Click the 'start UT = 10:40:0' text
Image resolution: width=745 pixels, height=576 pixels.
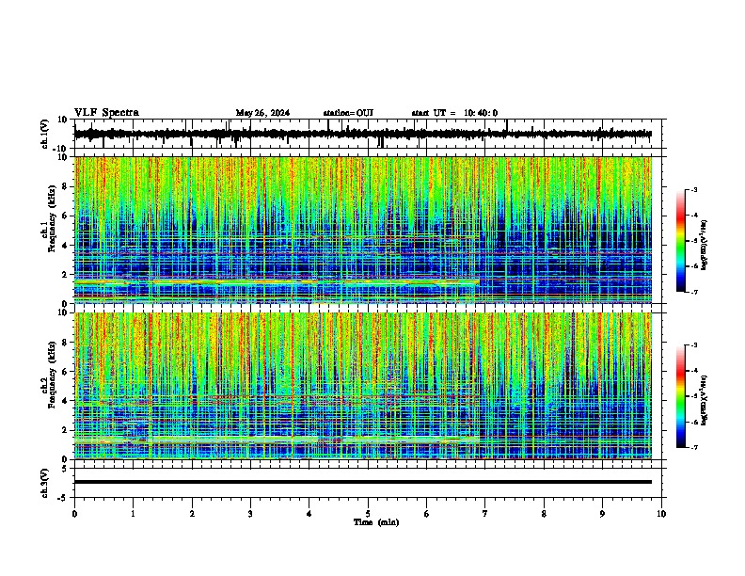[454, 113]
